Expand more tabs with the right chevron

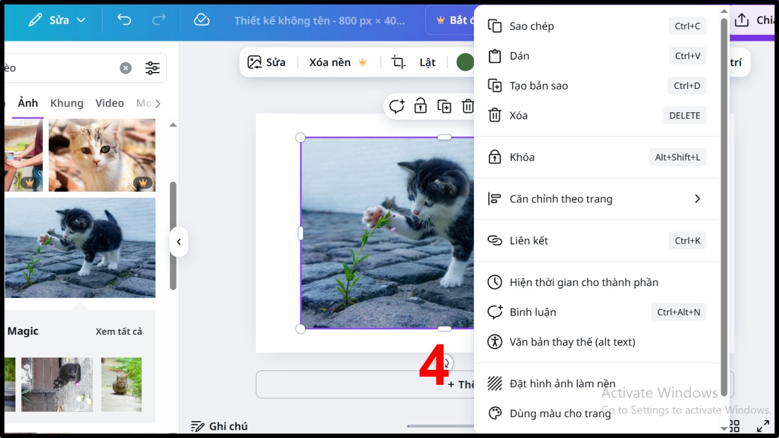click(158, 103)
